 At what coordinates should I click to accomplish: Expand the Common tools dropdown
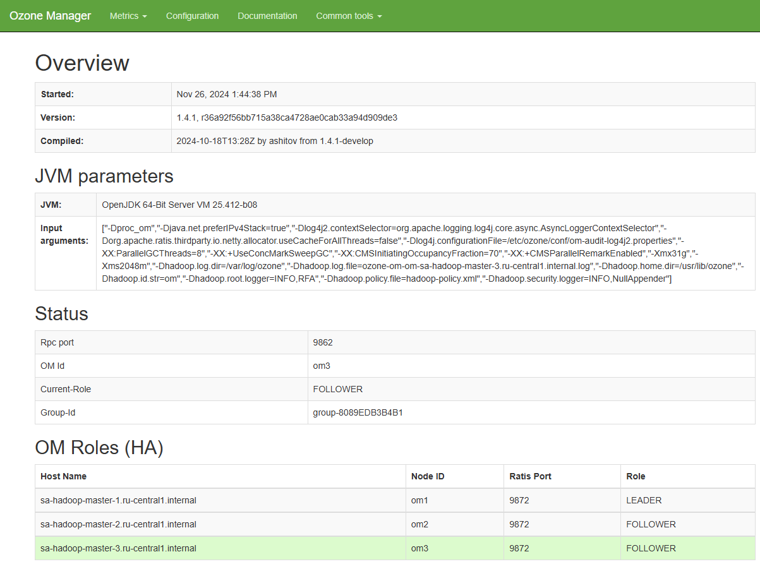tap(349, 16)
